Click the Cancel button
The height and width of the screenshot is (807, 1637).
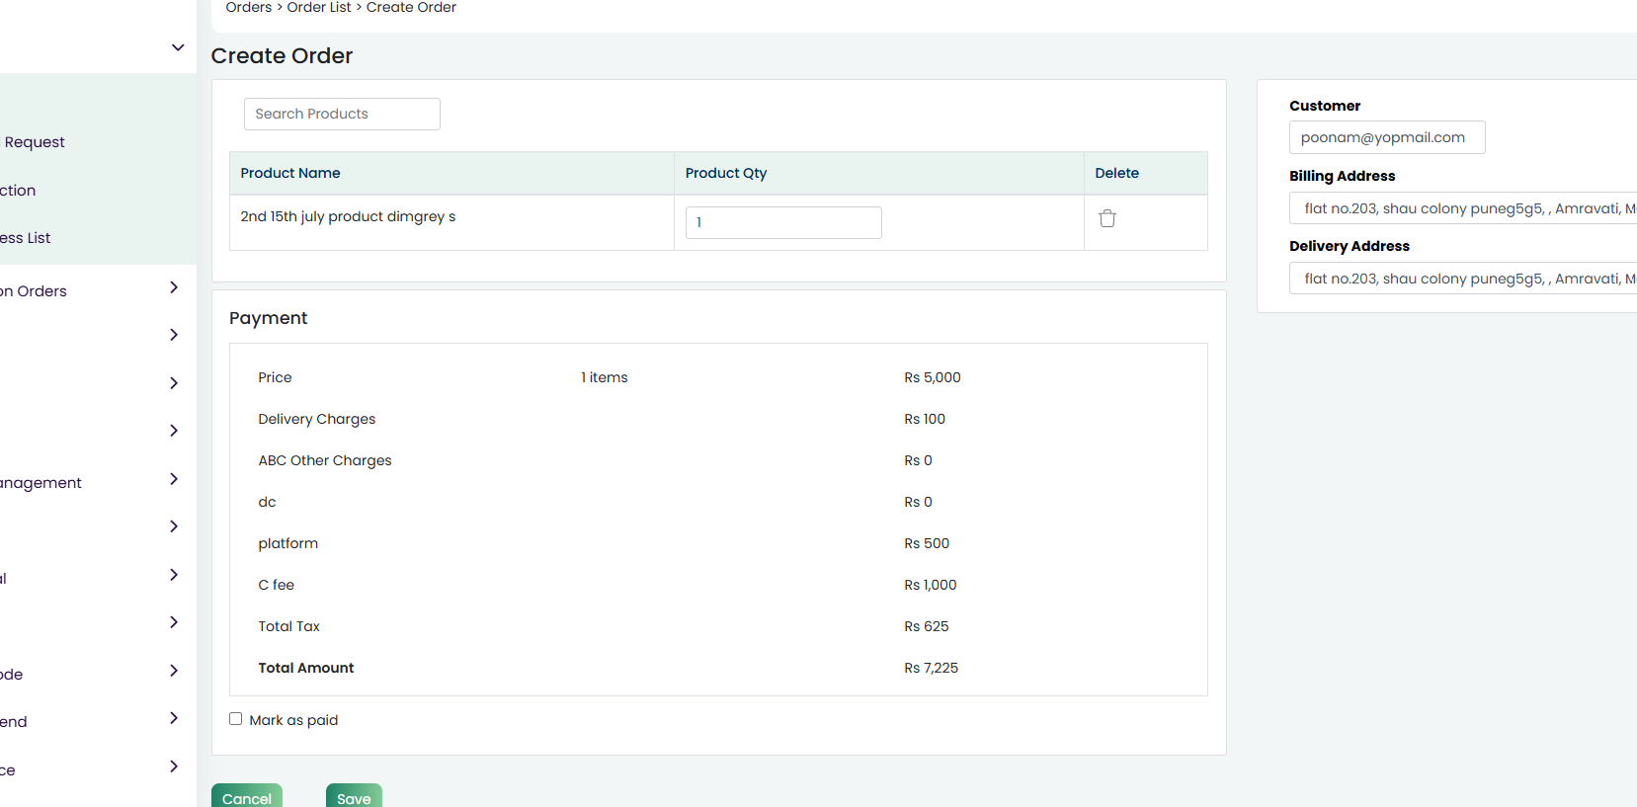click(x=247, y=795)
